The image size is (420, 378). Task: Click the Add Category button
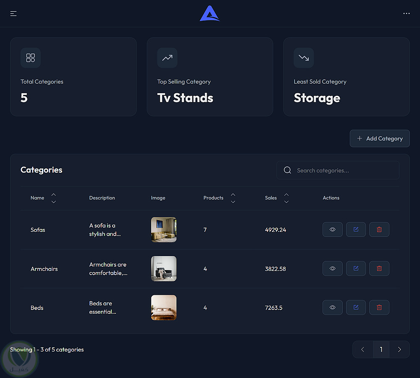point(380,139)
